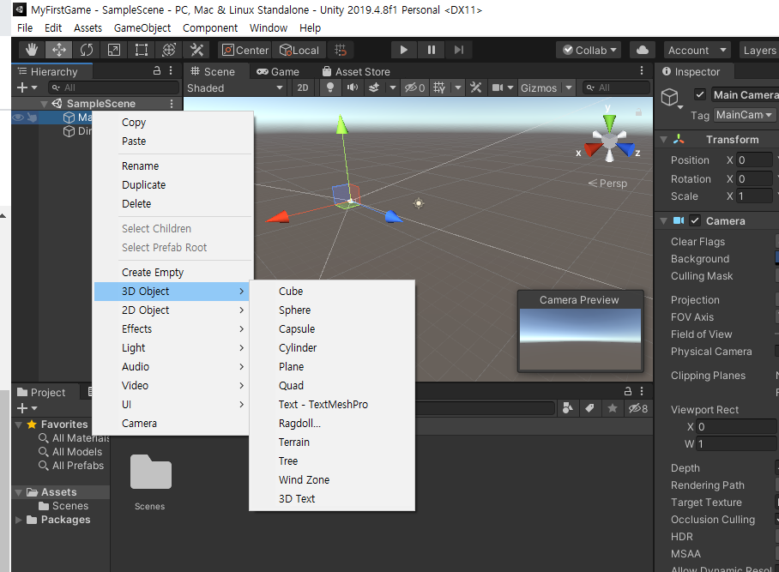Select the Rotate tool
The width and height of the screenshot is (779, 572).
pyautogui.click(x=87, y=50)
